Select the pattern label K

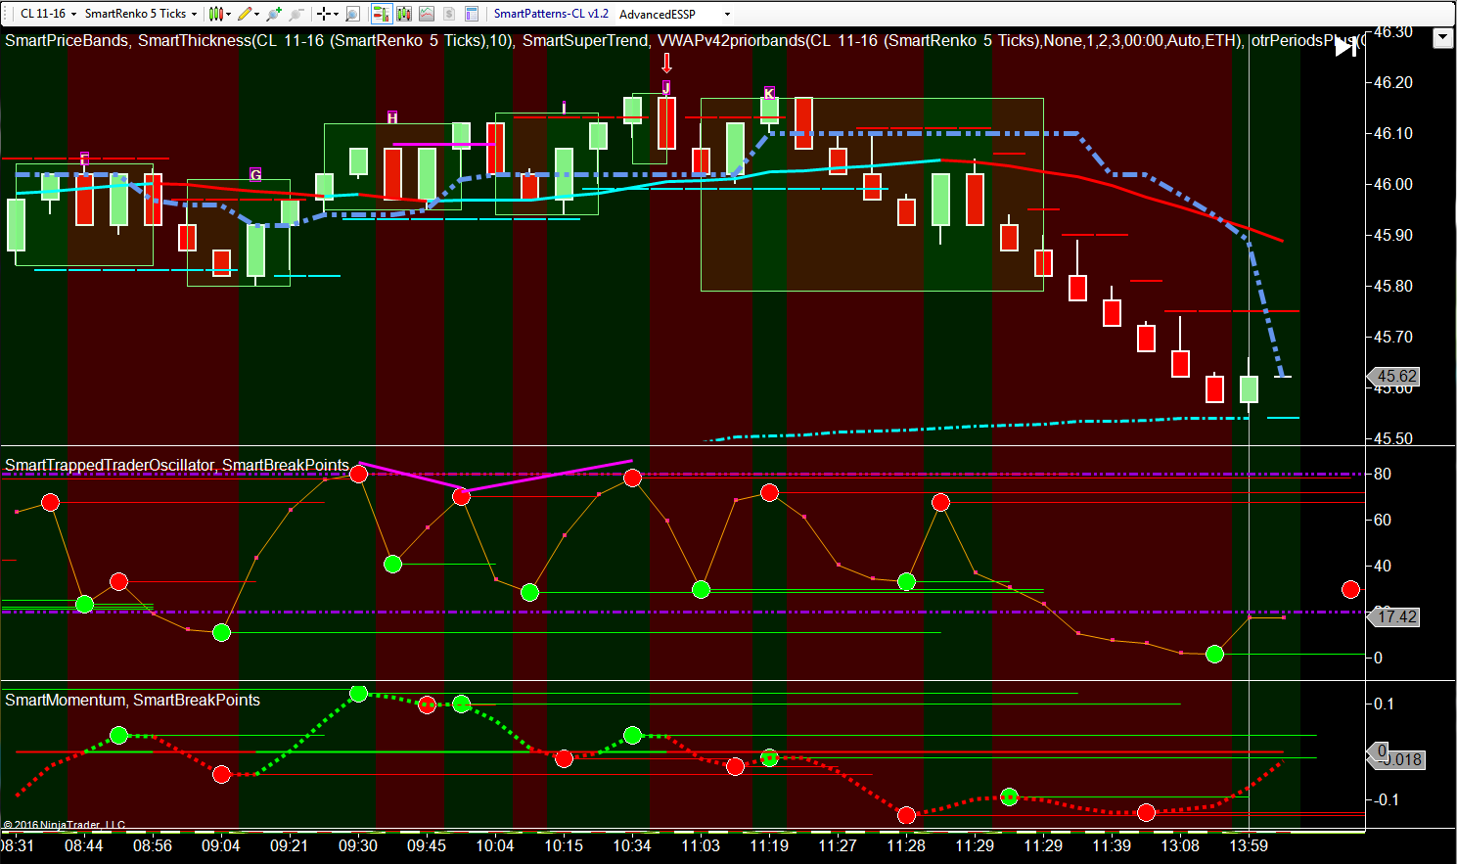coord(769,93)
